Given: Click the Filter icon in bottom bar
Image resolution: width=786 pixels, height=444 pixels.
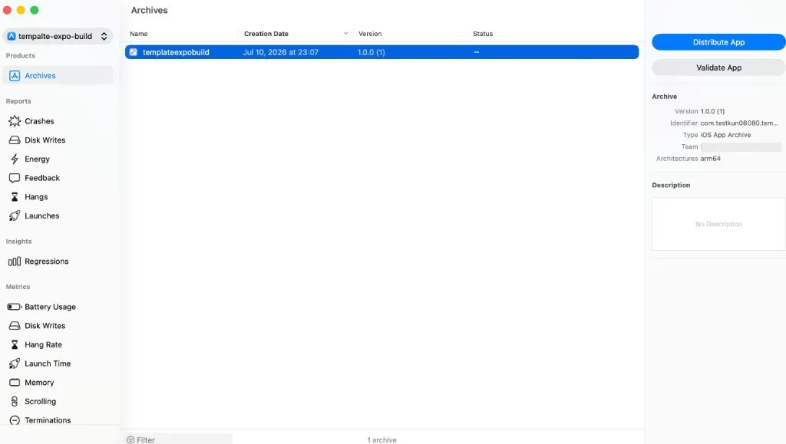Looking at the screenshot, I should click(130, 440).
